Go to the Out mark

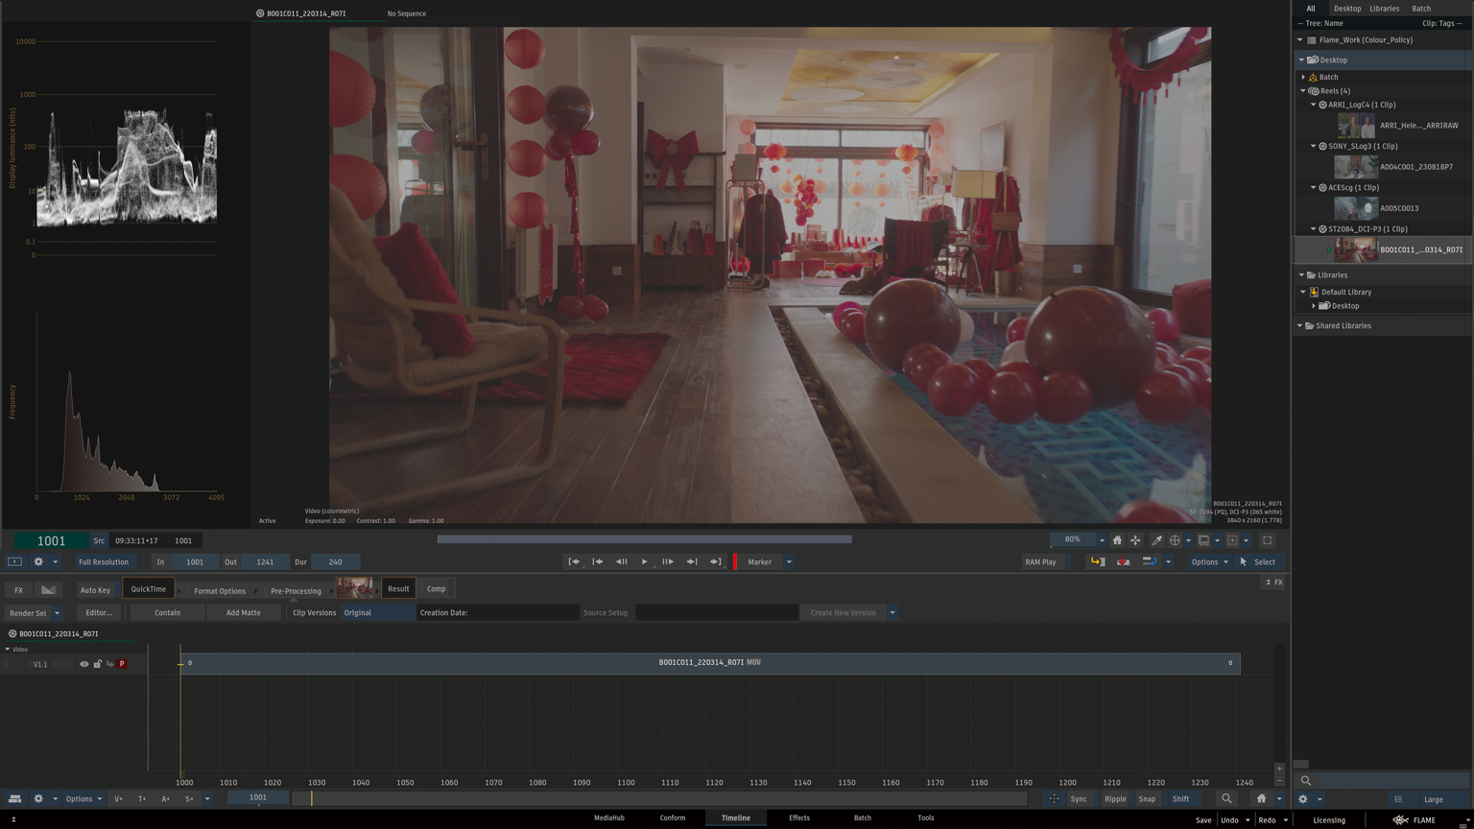(x=715, y=562)
